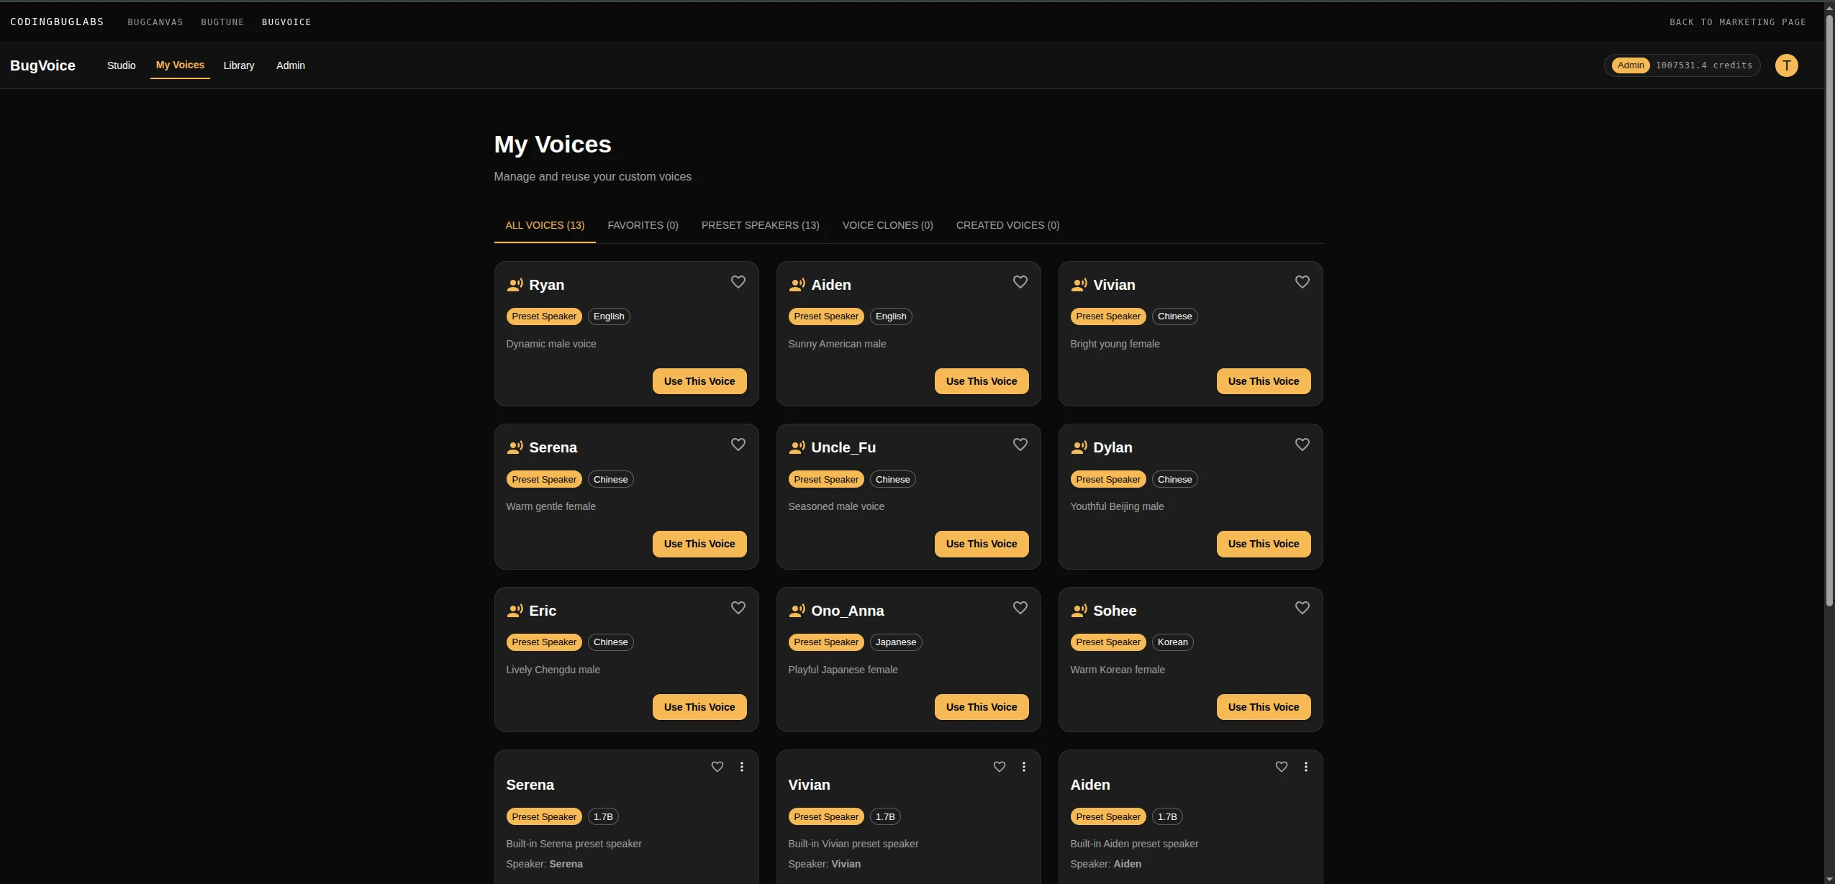The image size is (1835, 884).
Task: Click the speaker icon next to Ono_Anna
Action: (797, 610)
